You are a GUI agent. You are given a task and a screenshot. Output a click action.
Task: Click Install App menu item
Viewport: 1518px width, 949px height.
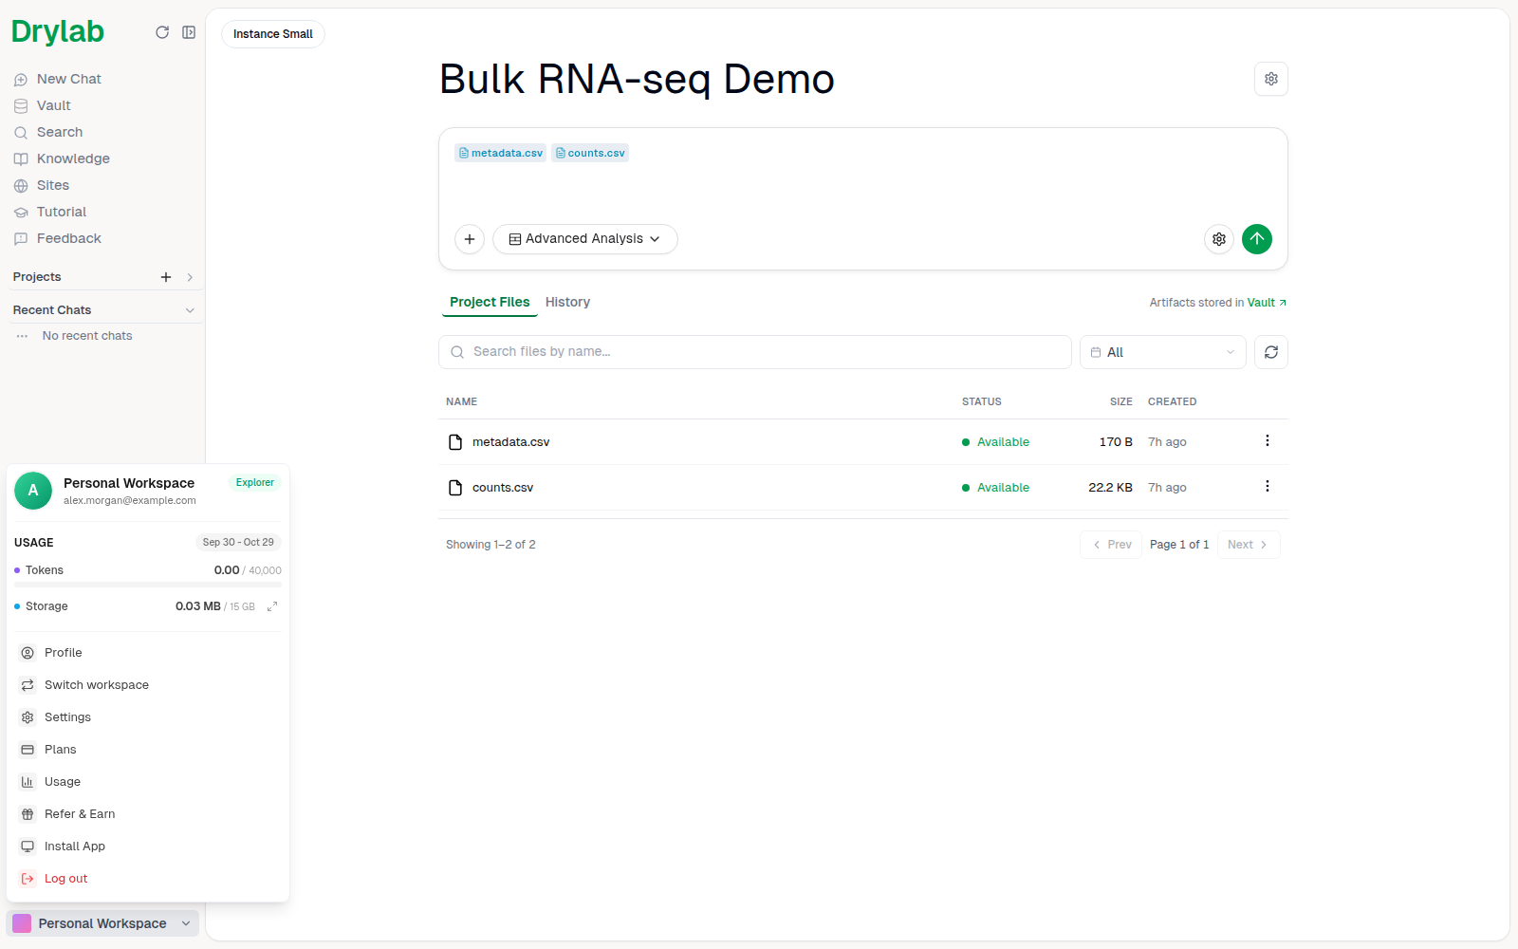tap(148, 847)
